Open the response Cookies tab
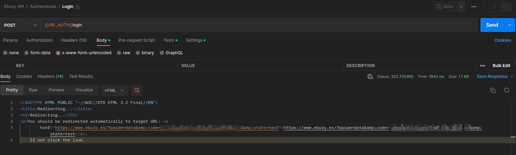 (x=24, y=76)
